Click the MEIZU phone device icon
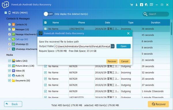173x110 pixels. (x=10, y=13)
